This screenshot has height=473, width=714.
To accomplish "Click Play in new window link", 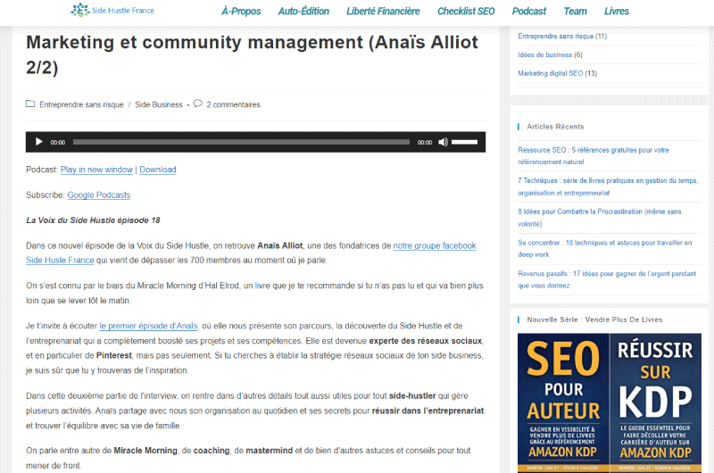I will (96, 170).
